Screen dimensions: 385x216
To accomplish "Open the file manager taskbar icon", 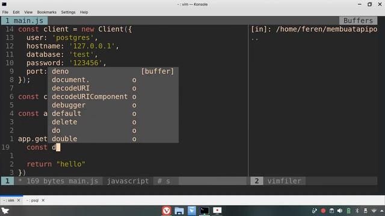I will (x=179, y=211).
